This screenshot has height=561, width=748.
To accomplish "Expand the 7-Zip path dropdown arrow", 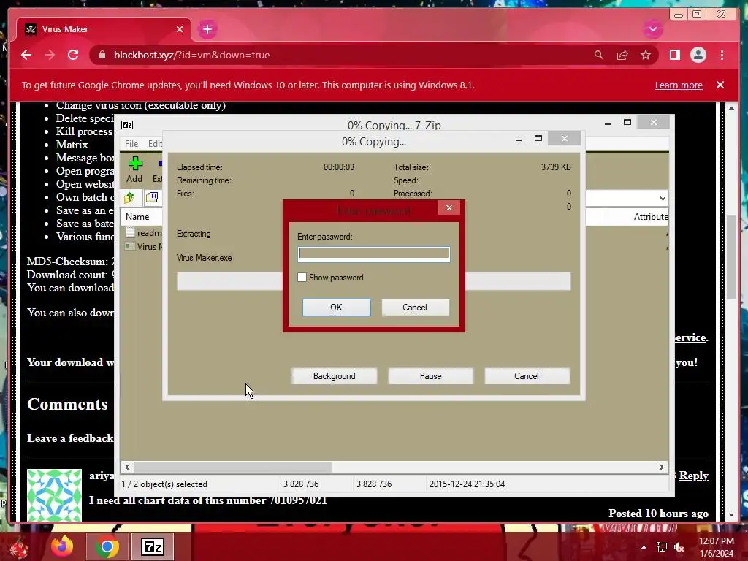I will (662, 199).
